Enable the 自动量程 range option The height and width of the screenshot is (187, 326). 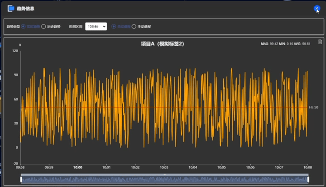coord(114,27)
